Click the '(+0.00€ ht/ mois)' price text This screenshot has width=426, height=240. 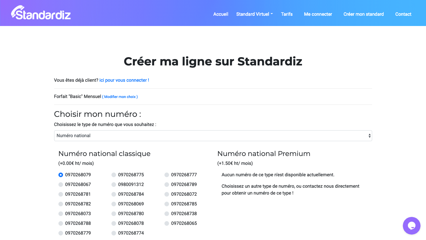tap(76, 163)
